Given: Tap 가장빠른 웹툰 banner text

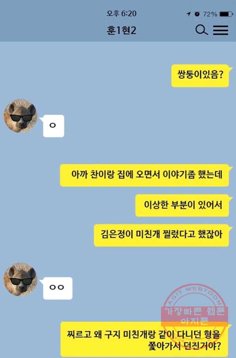Looking at the screenshot, I should (x=195, y=311).
